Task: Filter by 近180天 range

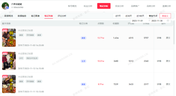Action: 140,16
